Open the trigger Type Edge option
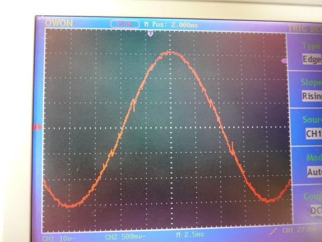The height and width of the screenshot is (242, 322). 310,58
